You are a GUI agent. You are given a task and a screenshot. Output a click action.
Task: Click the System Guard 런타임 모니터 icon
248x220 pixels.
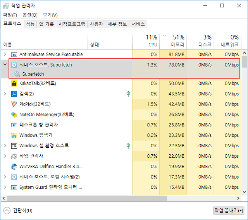pyautogui.click(x=14, y=188)
